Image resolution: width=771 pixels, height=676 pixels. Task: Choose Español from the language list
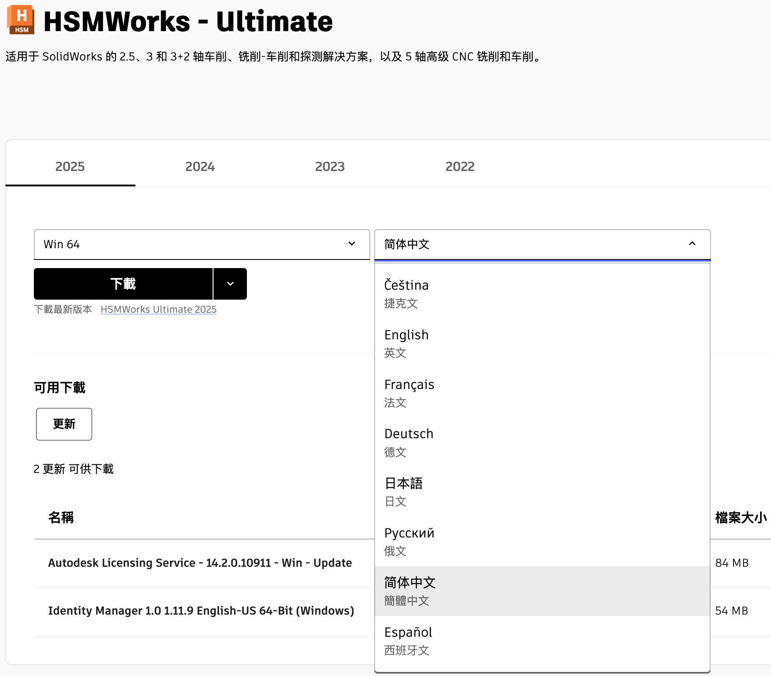(542, 641)
